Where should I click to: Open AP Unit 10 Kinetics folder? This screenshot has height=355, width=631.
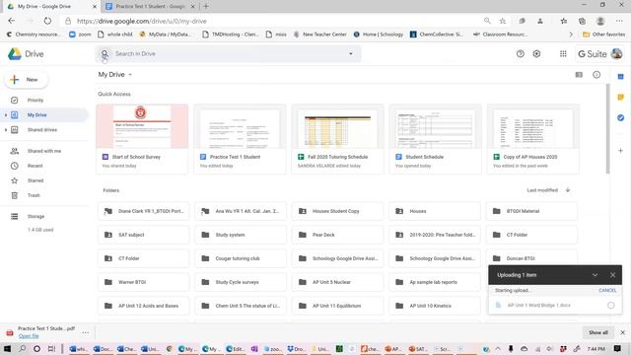[x=435, y=306]
